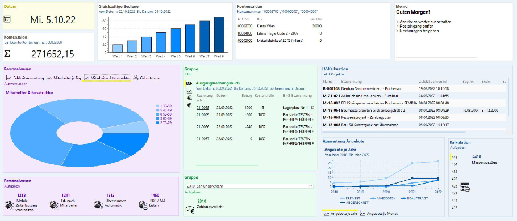
Task: Open invoice link 21-0068
Action: pos(203,108)
